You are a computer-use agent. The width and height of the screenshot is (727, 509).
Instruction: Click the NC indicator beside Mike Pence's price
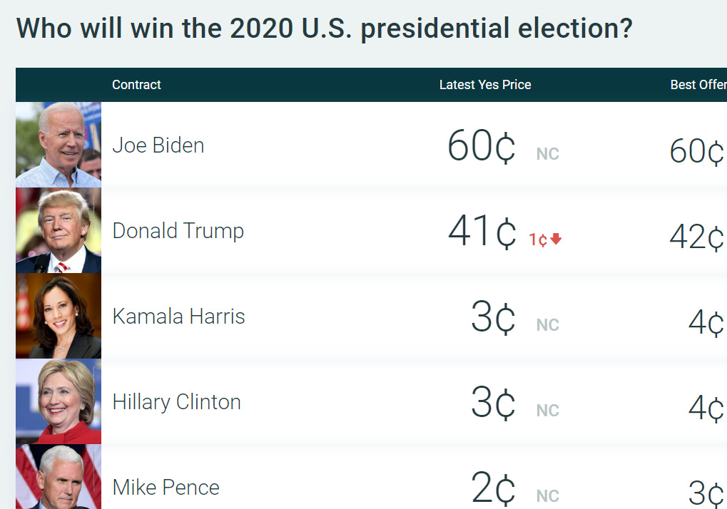546,495
